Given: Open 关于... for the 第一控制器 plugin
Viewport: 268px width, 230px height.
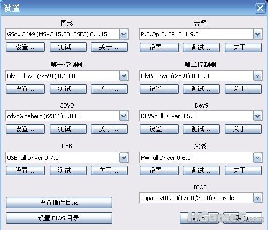Looking at the screenshot, I should click(109, 89).
